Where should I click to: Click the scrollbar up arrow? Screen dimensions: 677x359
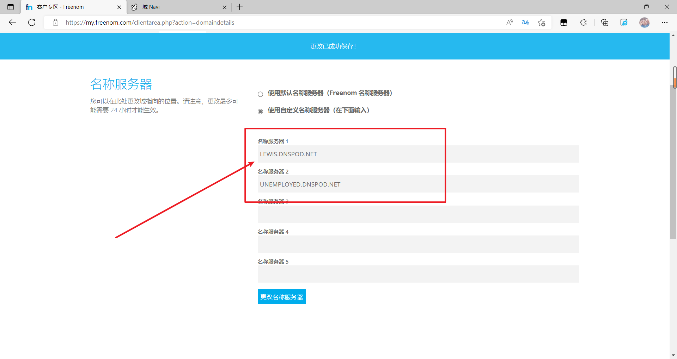tap(673, 36)
